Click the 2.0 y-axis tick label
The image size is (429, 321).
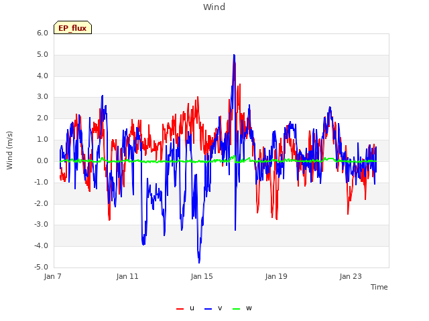[42, 118]
